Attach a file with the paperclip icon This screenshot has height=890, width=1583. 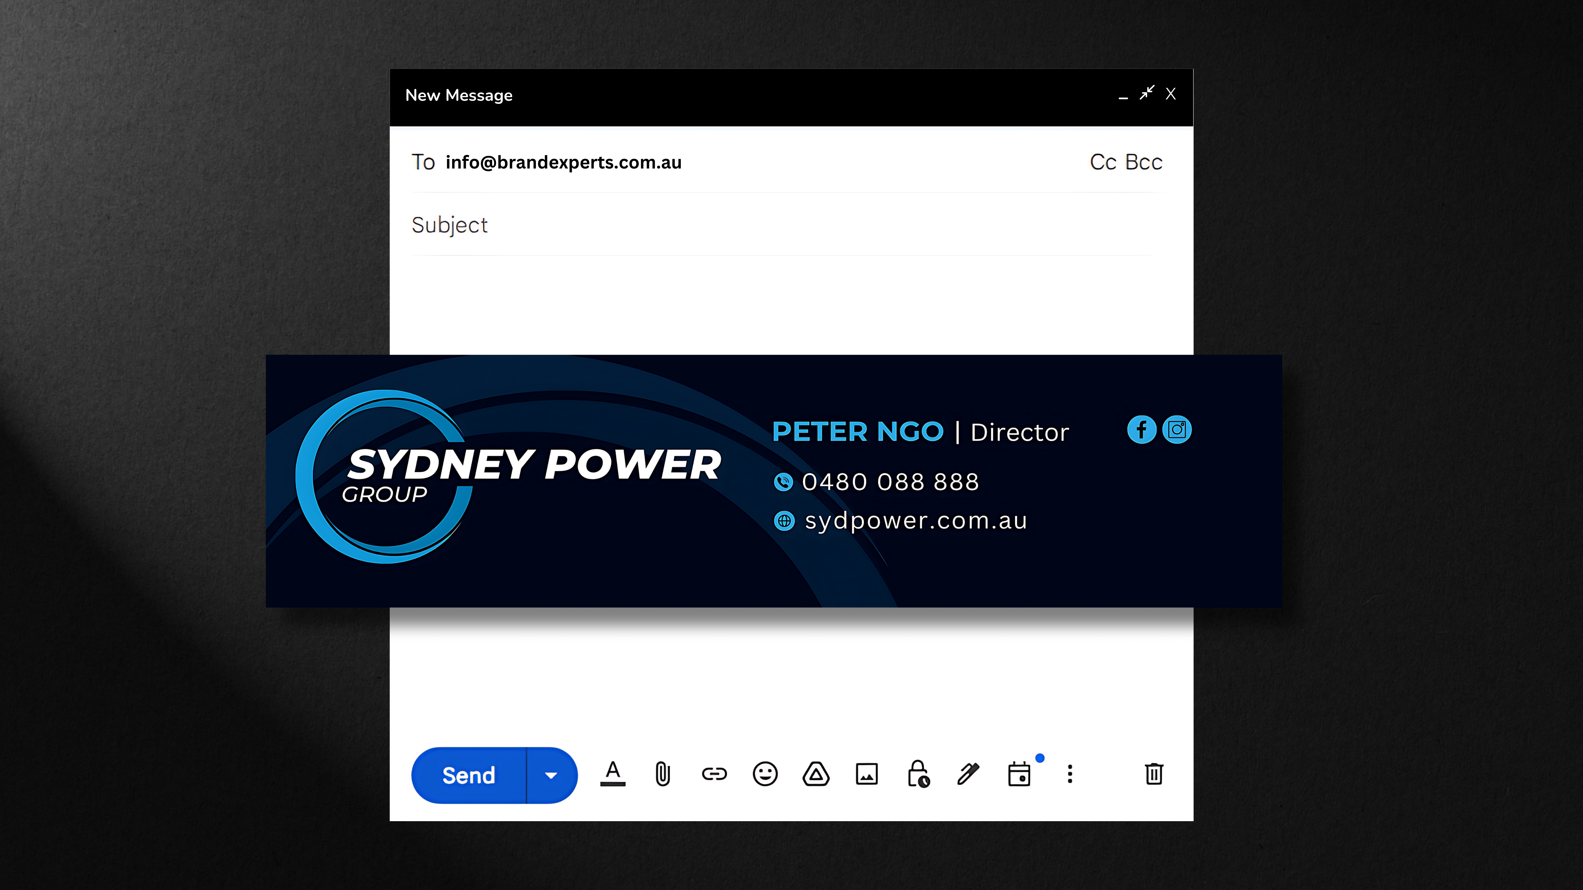pyautogui.click(x=663, y=774)
